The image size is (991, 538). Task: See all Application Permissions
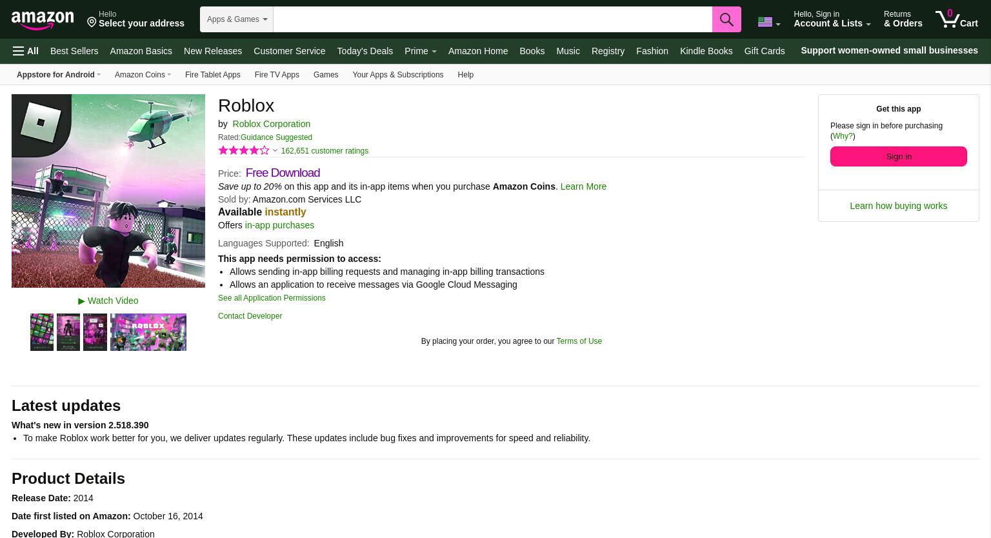click(x=272, y=298)
